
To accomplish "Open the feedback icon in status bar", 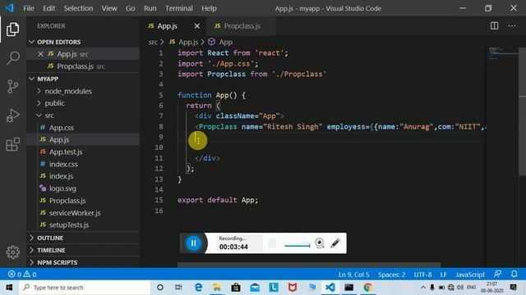I will tap(497, 275).
